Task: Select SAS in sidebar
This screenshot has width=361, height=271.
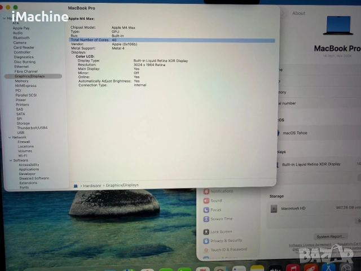Action: point(20,109)
